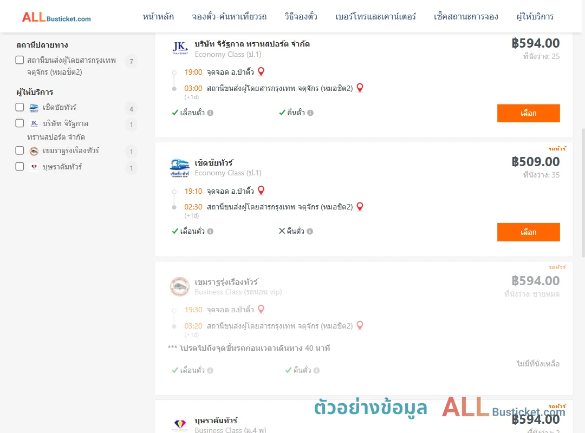585x433 pixels.
Task: Click JK Transport logo in the 19:00 trip
Action: pyautogui.click(x=180, y=48)
